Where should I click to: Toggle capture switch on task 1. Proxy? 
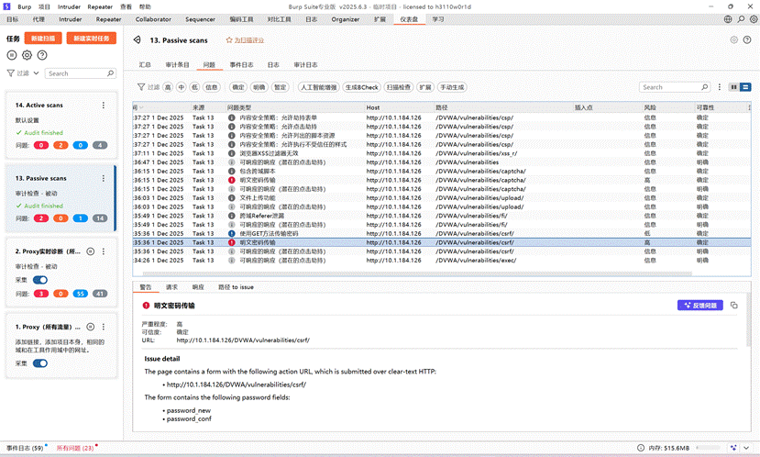point(40,363)
